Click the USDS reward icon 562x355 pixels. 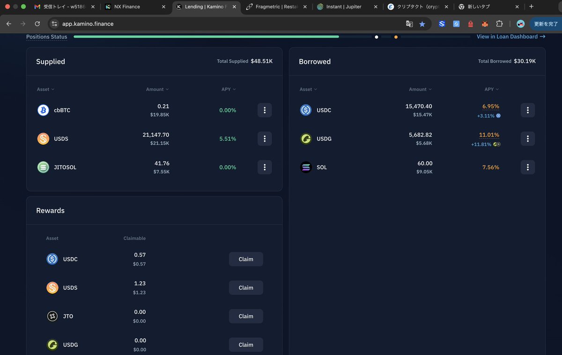click(x=52, y=288)
